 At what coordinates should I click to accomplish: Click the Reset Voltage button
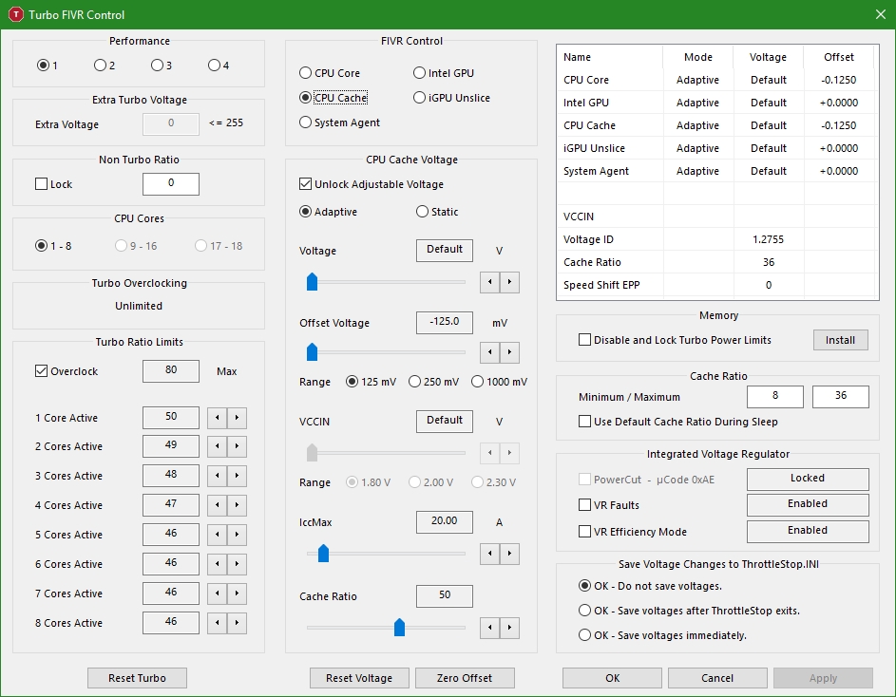[359, 678]
